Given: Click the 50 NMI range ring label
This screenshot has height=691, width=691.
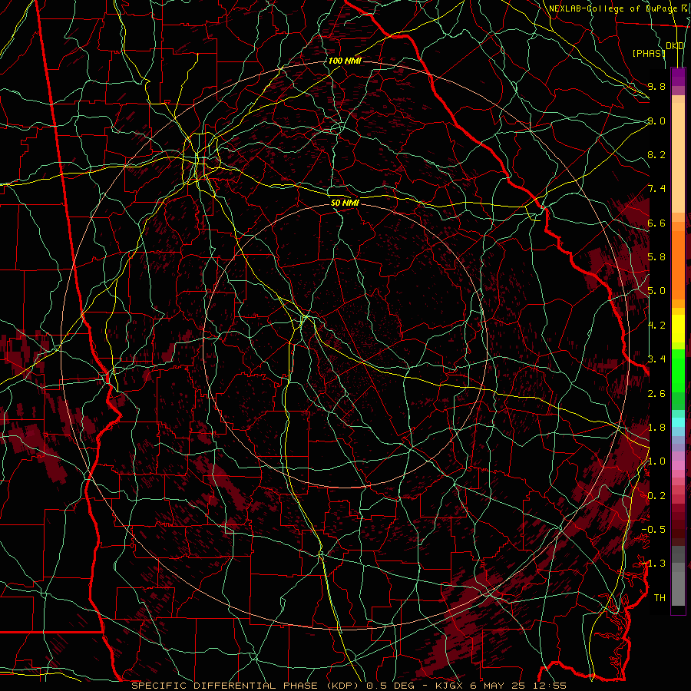Looking at the screenshot, I should [x=345, y=203].
